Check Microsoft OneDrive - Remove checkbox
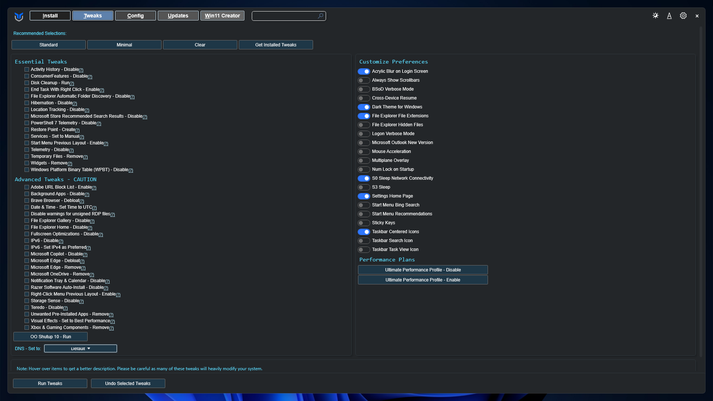 [x=27, y=274]
